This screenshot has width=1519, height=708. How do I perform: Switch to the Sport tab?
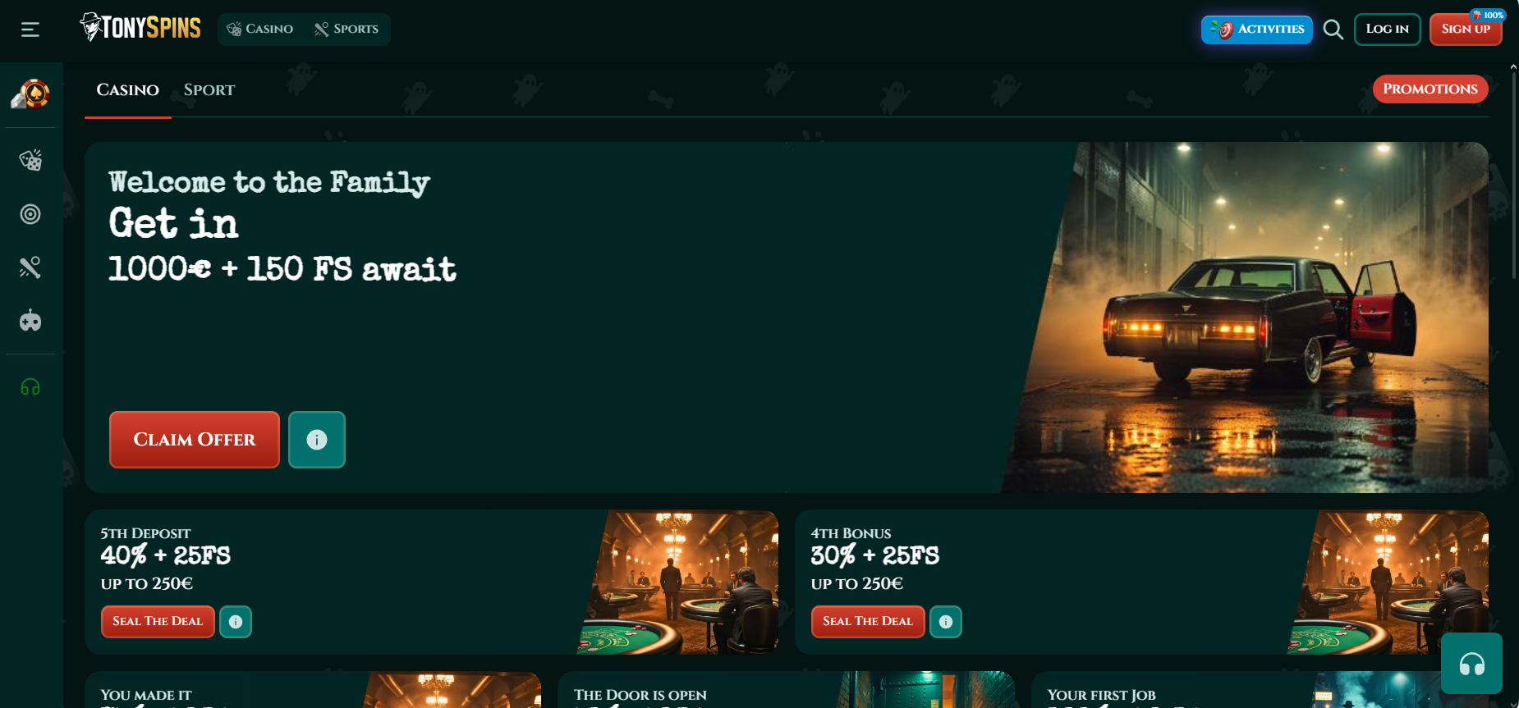tap(209, 90)
